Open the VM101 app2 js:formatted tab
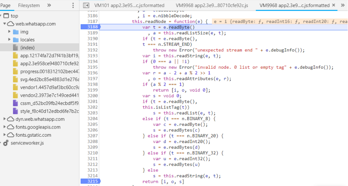This screenshot has width=348, height=186. [129, 5]
